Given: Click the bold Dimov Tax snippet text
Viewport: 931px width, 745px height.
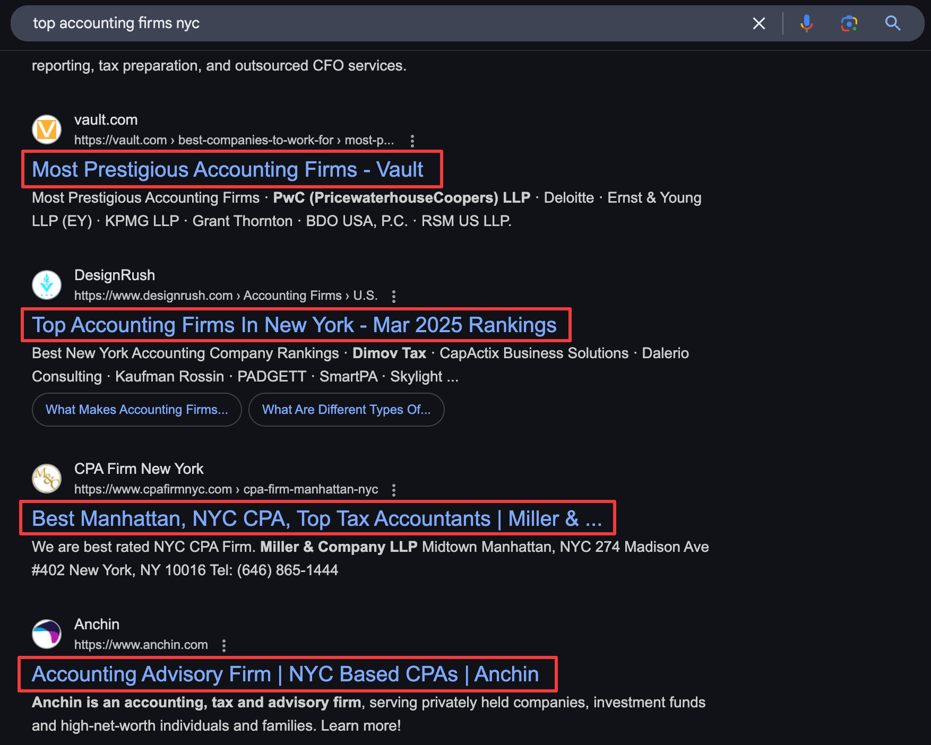Looking at the screenshot, I should click(x=390, y=353).
